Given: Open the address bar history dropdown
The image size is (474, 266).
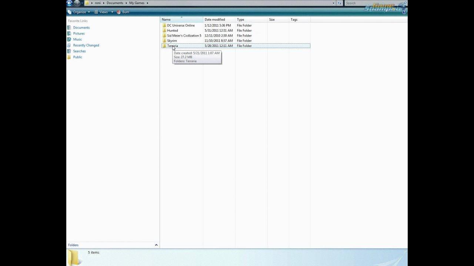Looking at the screenshot, I should tap(333, 3).
